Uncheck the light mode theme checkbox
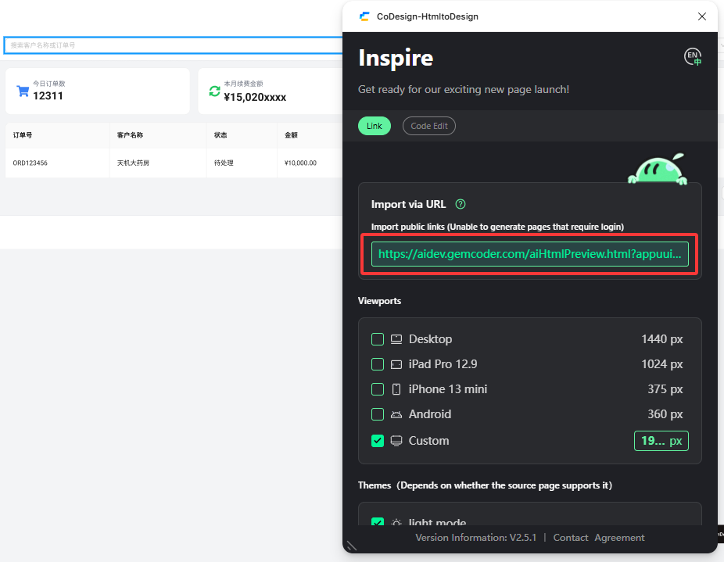Viewport: 724px width, 562px height. pos(378,522)
